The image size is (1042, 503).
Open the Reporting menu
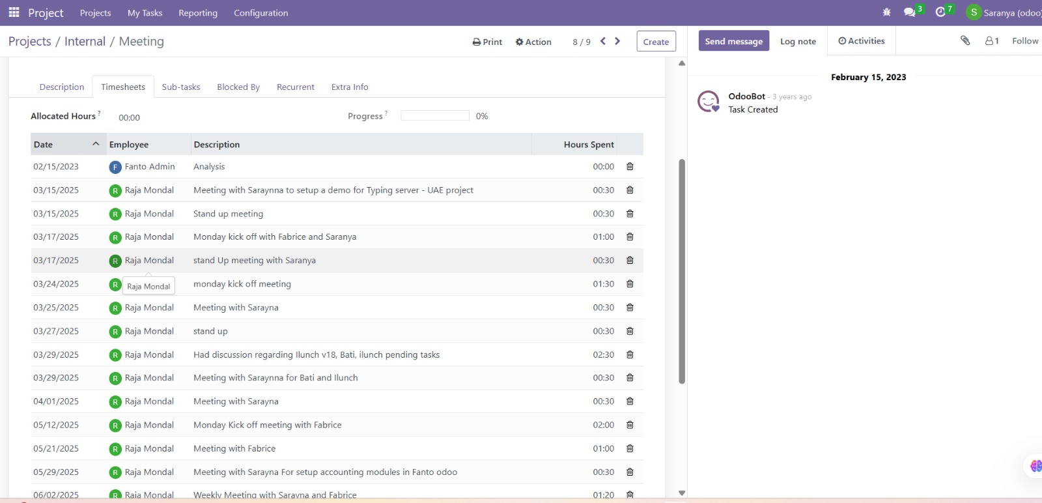pos(198,13)
